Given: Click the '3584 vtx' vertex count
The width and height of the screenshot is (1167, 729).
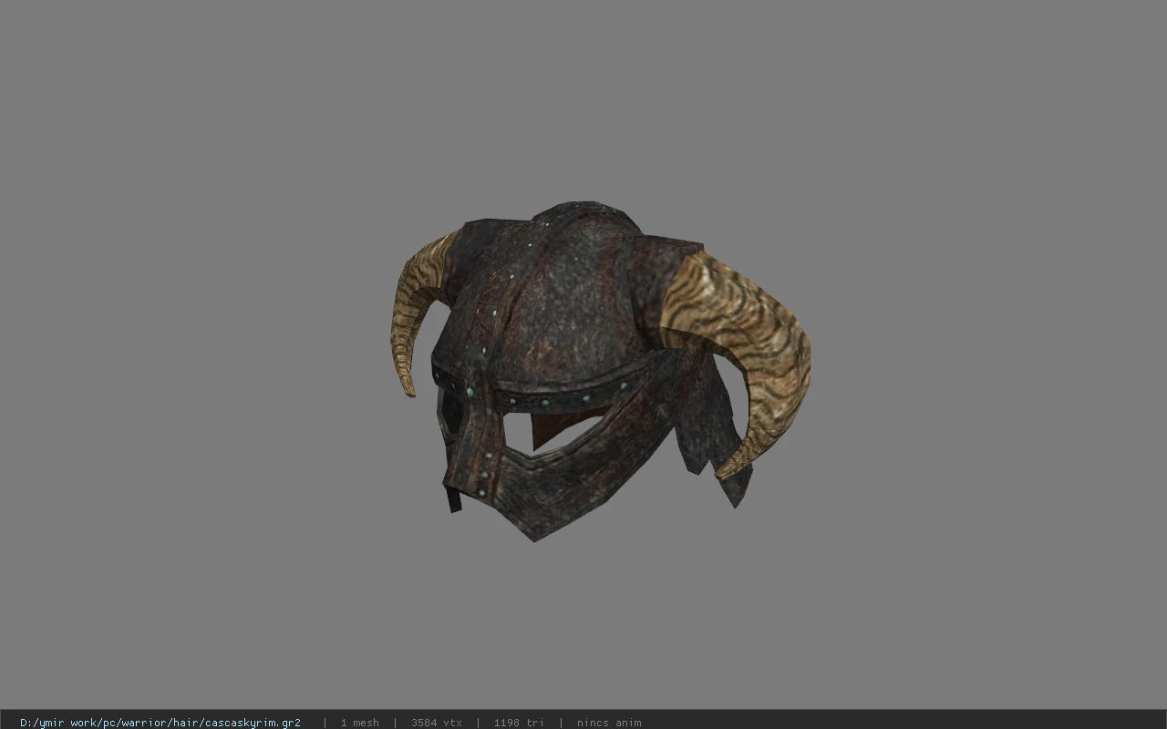Looking at the screenshot, I should [x=437, y=723].
